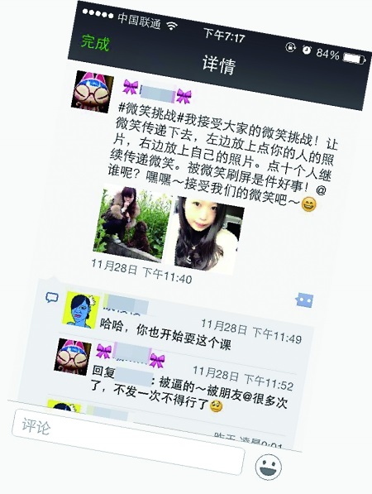Open the blue-faced commenter avatar
The width and height of the screenshot is (372, 494).
point(81,310)
